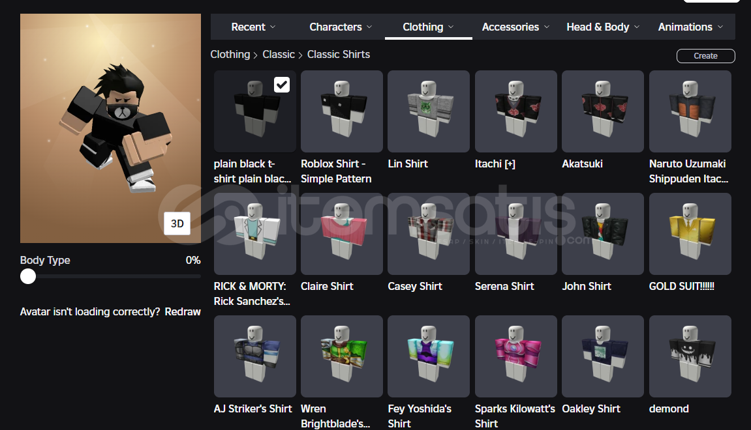The height and width of the screenshot is (430, 751).
Task: Pick the Sparks Kilowatt's Shirt thumbnail
Action: [516, 356]
